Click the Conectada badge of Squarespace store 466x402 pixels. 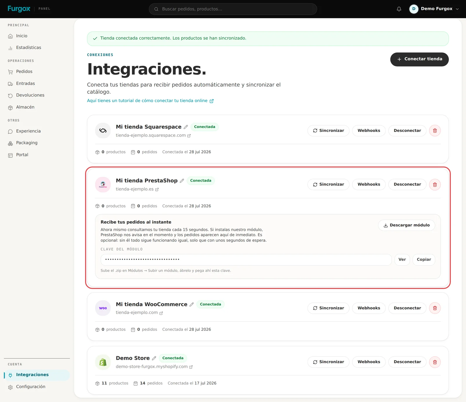point(204,127)
